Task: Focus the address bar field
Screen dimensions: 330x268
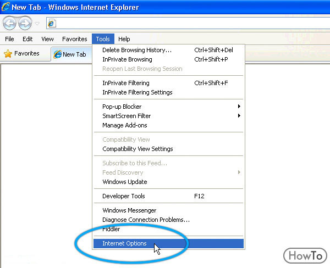Action: [x=188, y=23]
